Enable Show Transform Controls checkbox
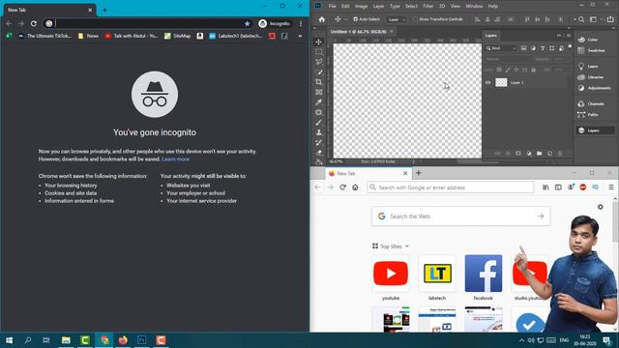Image resolution: width=619 pixels, height=348 pixels. [415, 19]
